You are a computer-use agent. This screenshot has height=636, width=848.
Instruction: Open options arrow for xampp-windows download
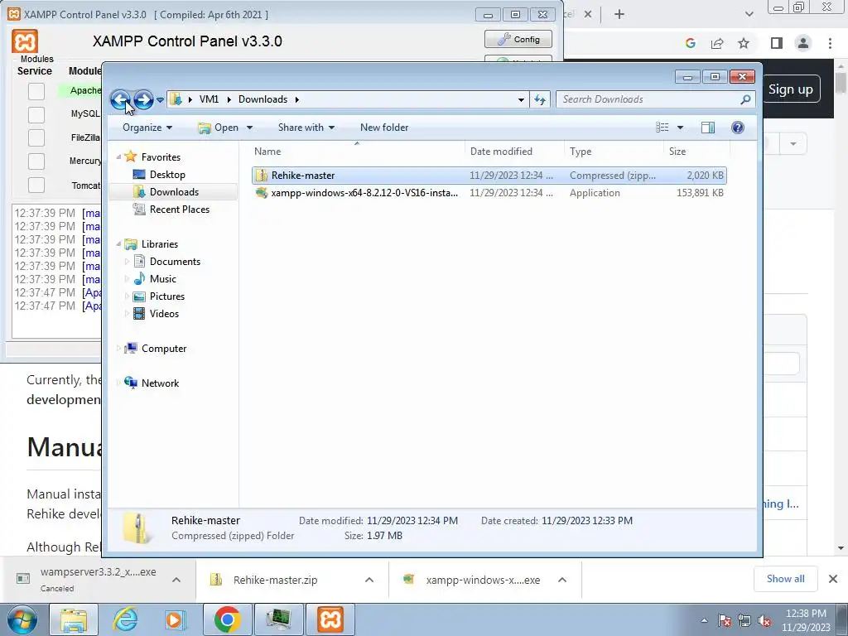[x=562, y=580]
